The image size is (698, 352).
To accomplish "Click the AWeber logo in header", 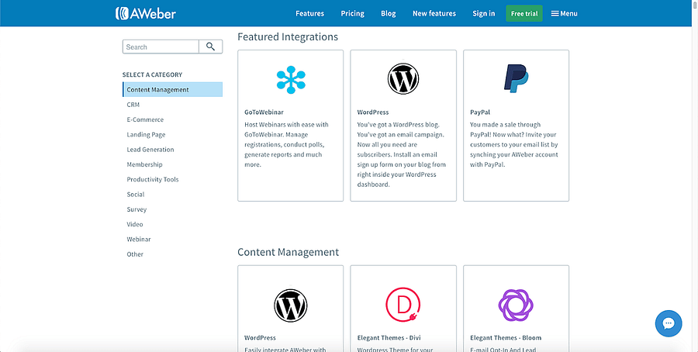I will tap(144, 13).
